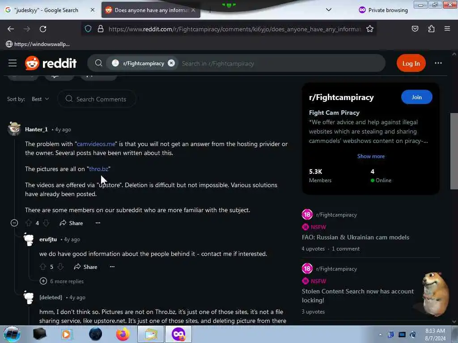
Task: Click the taskbar clock showing 8:13 AM
Action: tap(435, 335)
